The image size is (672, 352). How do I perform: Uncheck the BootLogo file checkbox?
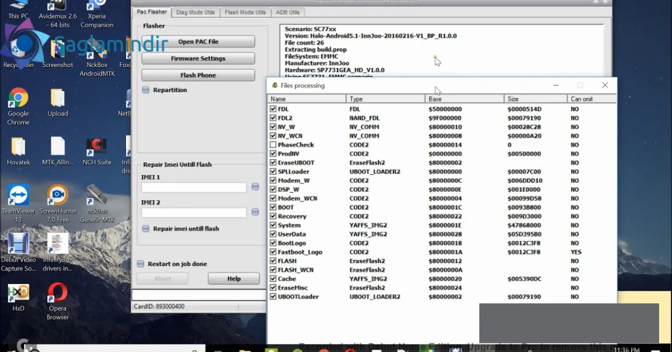coord(273,243)
